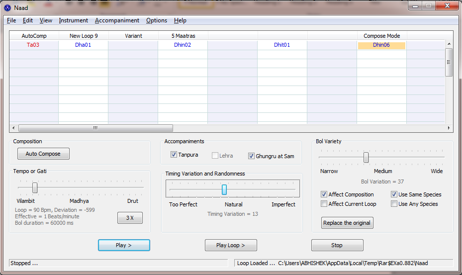Image resolution: width=462 pixels, height=275 pixels.
Task: Click Play Loop > button
Action: point(231,245)
